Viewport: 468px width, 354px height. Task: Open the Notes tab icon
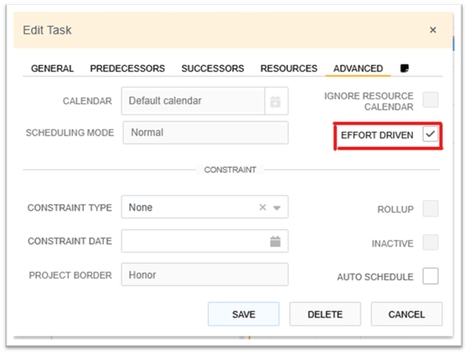(x=404, y=68)
